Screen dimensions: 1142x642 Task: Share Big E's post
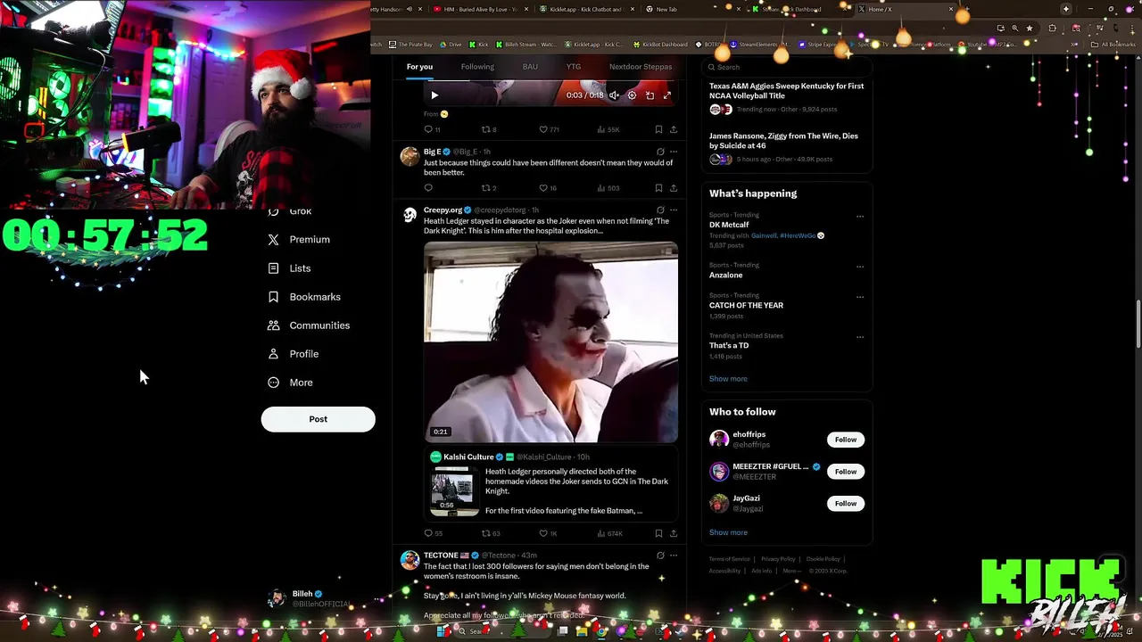[x=674, y=188]
